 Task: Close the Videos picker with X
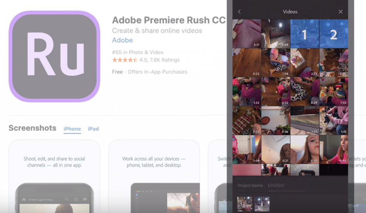click(x=341, y=12)
